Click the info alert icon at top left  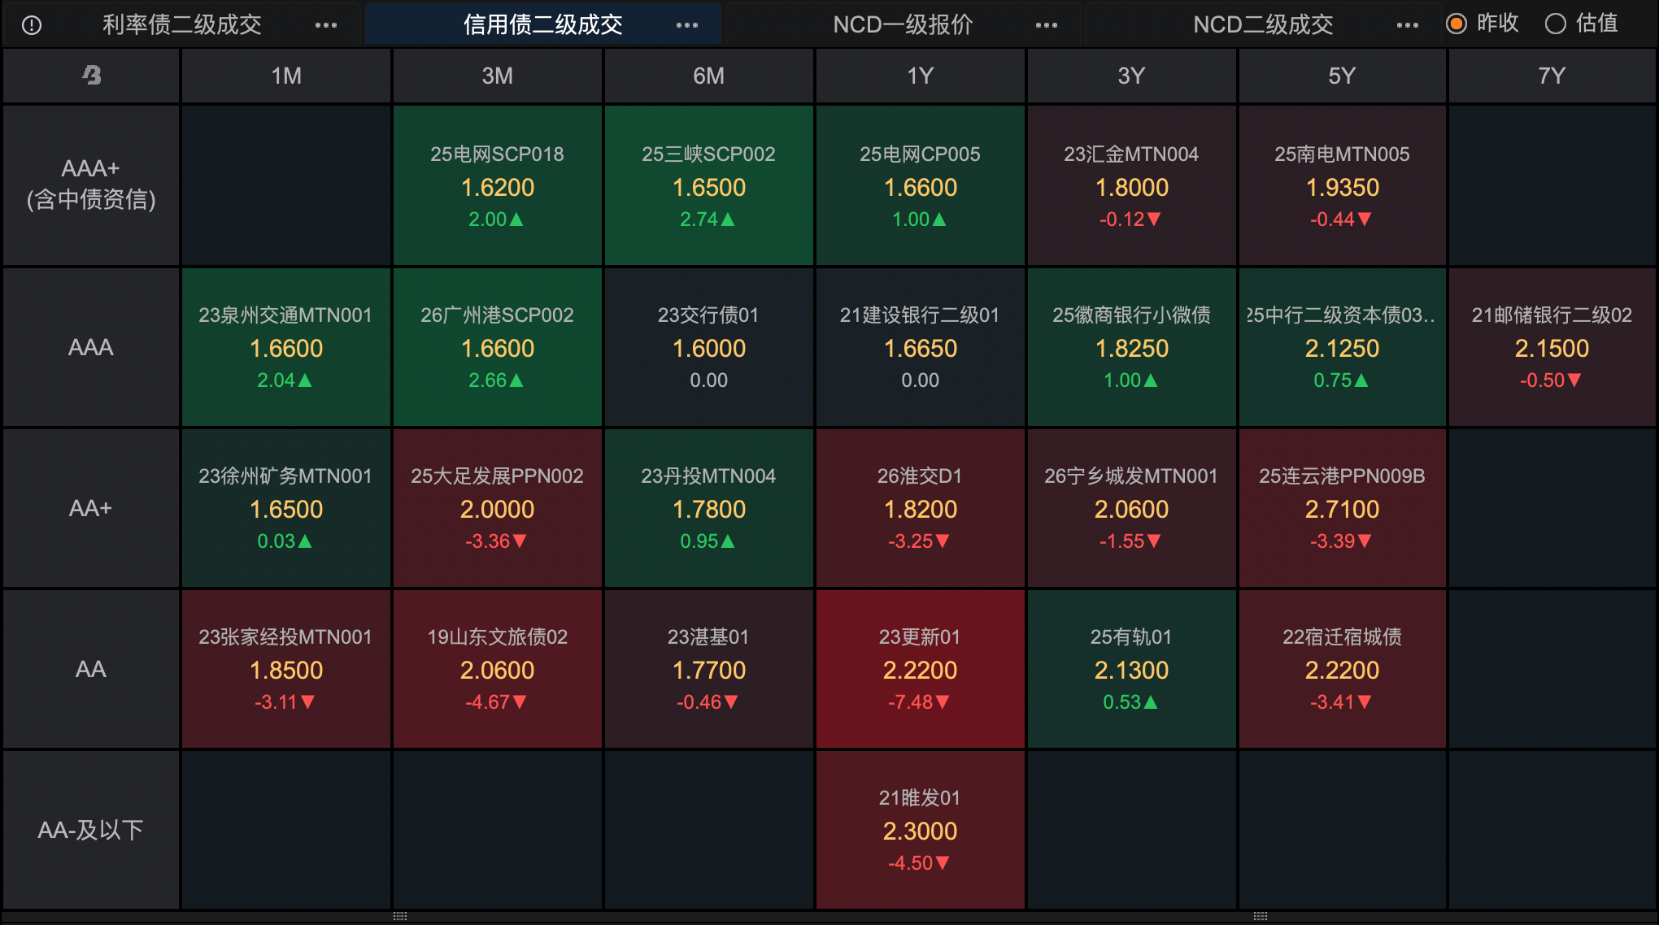click(32, 25)
